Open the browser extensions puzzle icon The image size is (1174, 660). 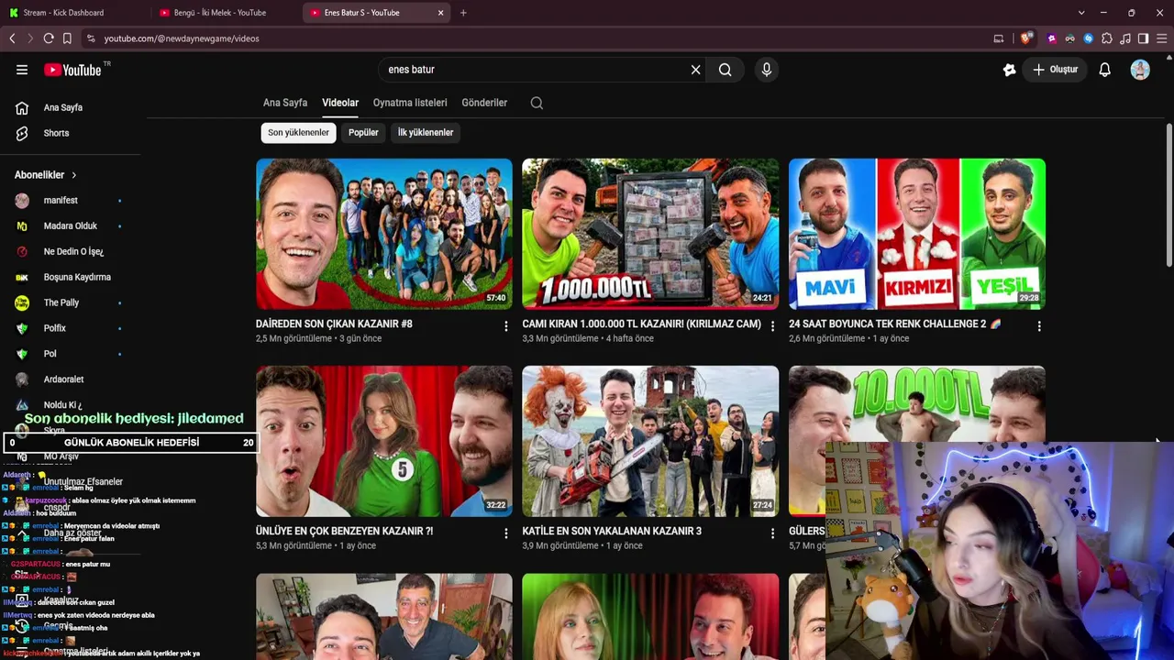(1107, 38)
